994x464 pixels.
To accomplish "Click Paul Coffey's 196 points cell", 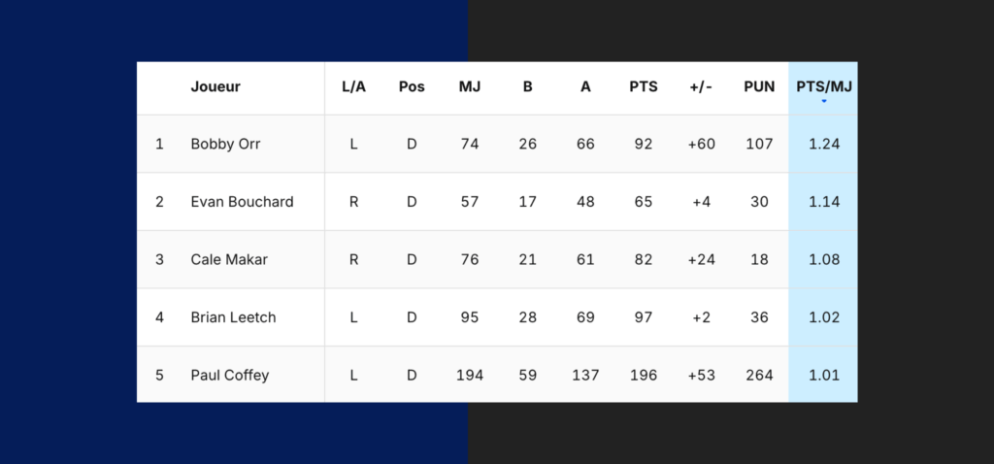I will 643,376.
